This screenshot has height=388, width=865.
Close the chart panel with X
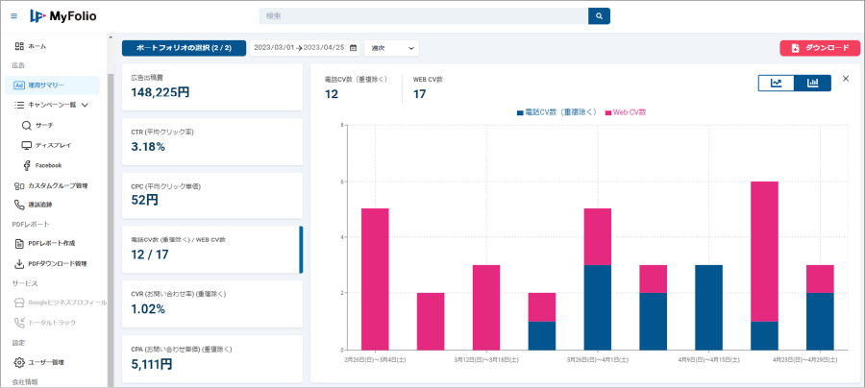(x=846, y=79)
